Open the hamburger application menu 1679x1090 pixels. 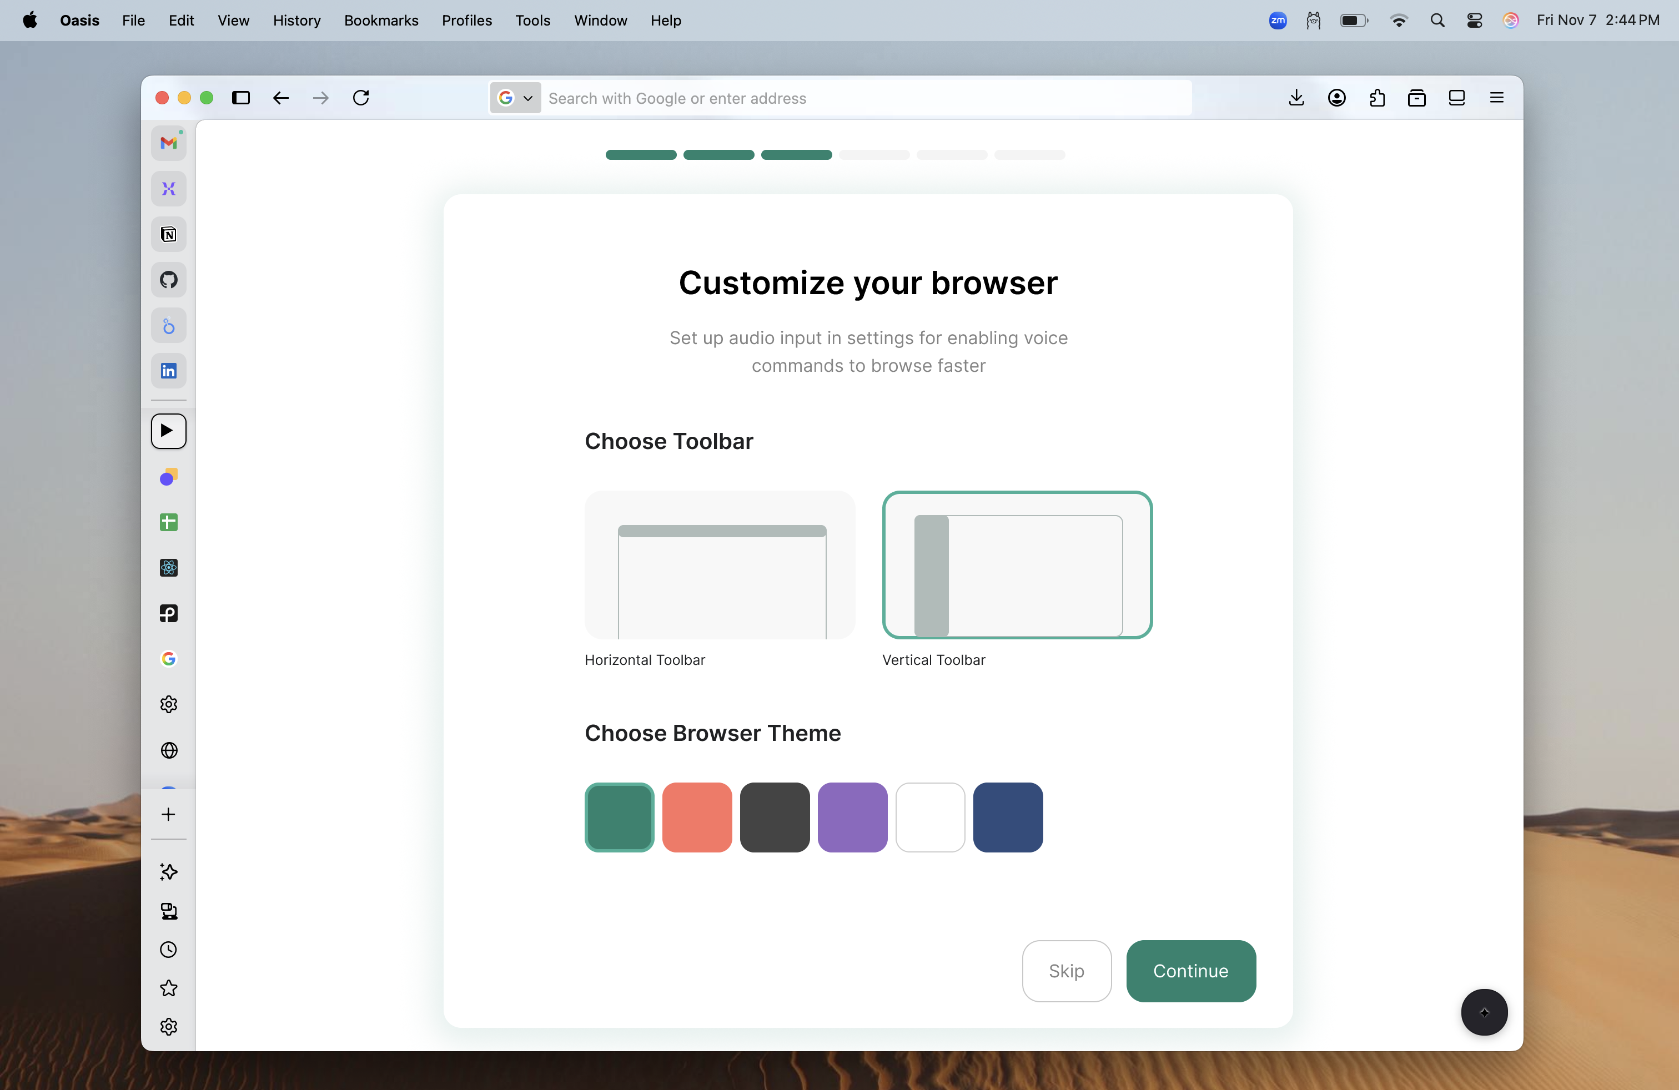tap(1496, 98)
